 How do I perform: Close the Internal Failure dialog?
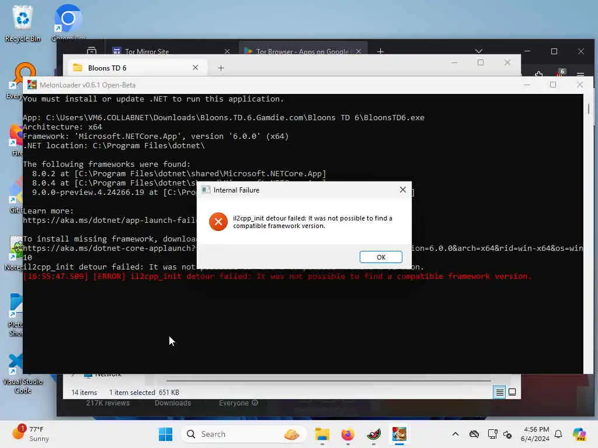403,190
